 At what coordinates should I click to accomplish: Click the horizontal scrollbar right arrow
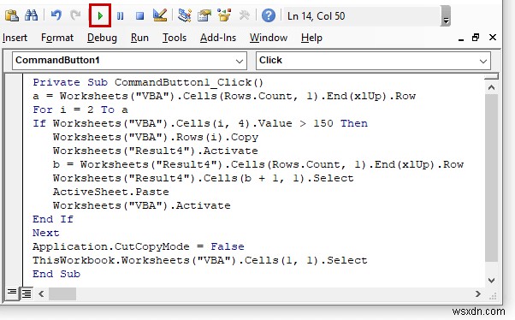click(478, 293)
